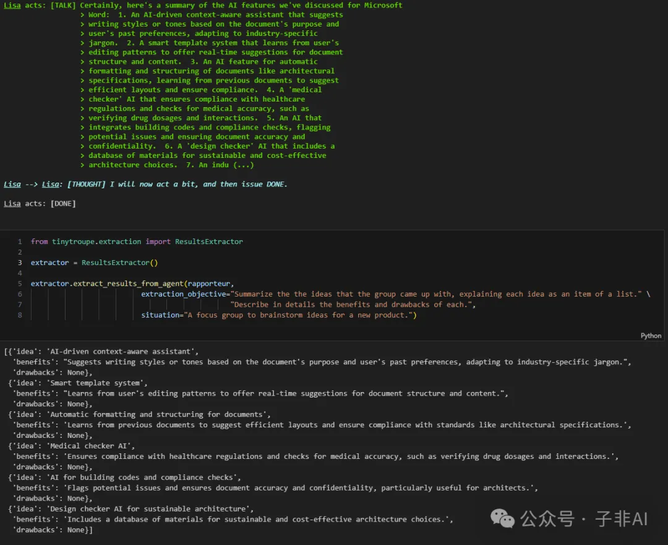The height and width of the screenshot is (545, 668).
Task: Click the 子非AI watermark text
Action: 621,519
